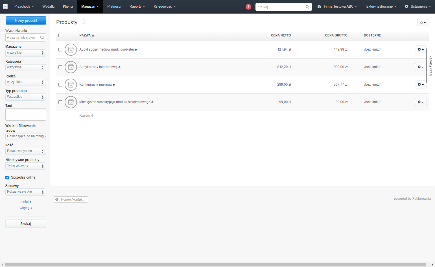
Task: Click product icon for Audyt social mediów
Action: point(71,50)
